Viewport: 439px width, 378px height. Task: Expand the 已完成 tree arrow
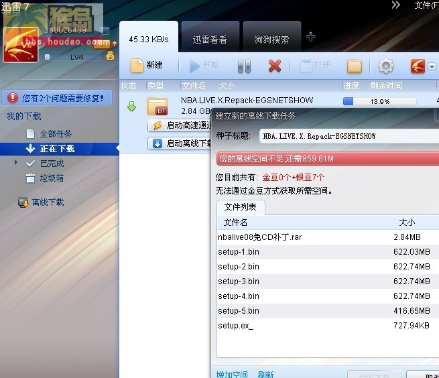16,162
